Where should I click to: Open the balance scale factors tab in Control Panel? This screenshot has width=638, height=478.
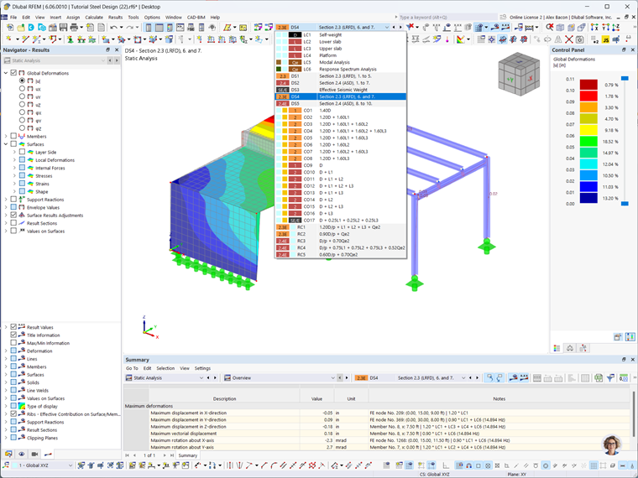(x=570, y=348)
